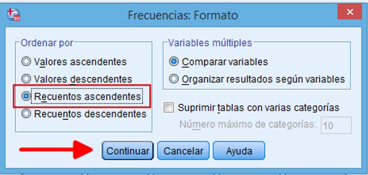The width and height of the screenshot is (368, 175).
Task: Click the Cancelar button
Action: pyautogui.click(x=183, y=151)
